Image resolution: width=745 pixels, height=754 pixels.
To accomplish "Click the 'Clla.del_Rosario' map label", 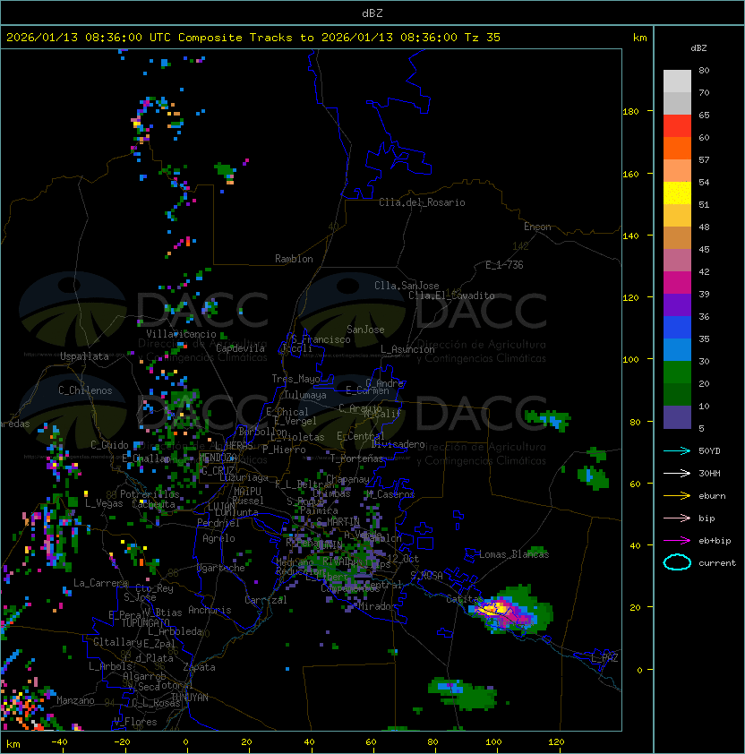I will click(422, 202).
